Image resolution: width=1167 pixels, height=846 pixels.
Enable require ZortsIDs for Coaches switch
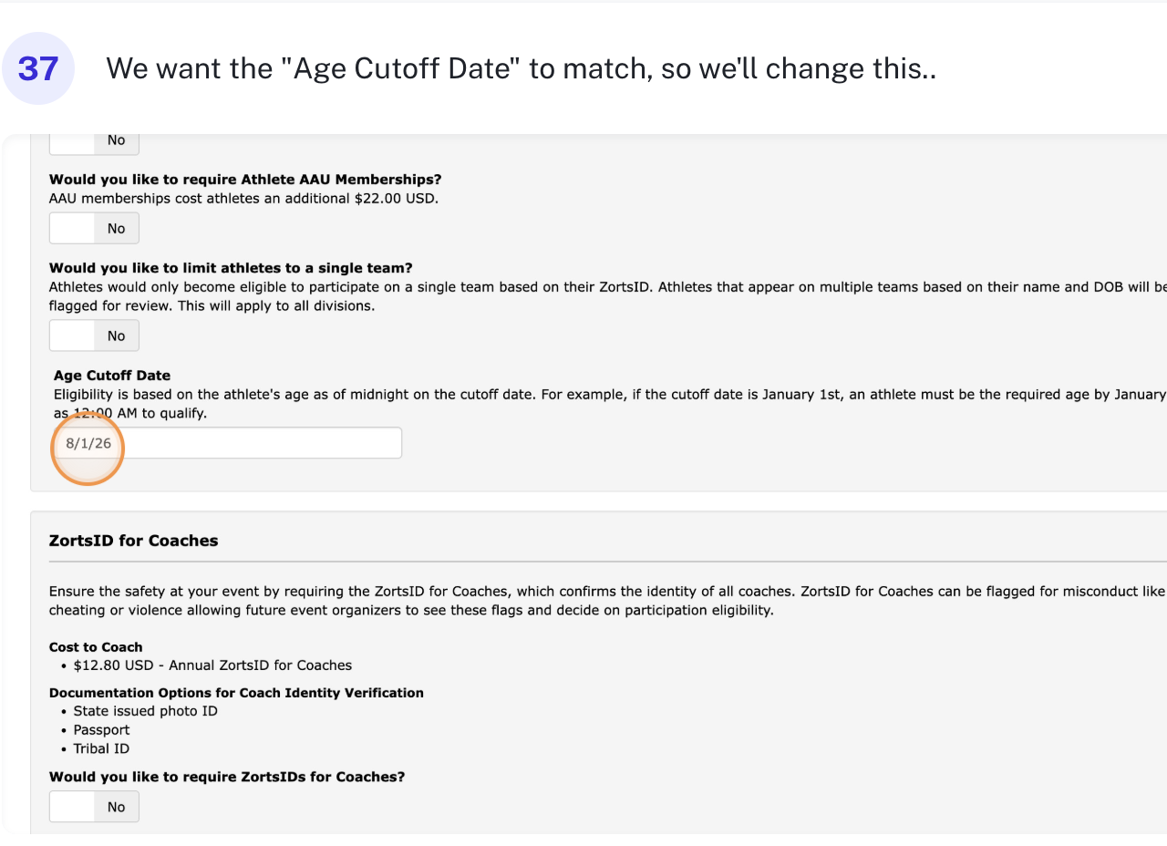coord(94,807)
